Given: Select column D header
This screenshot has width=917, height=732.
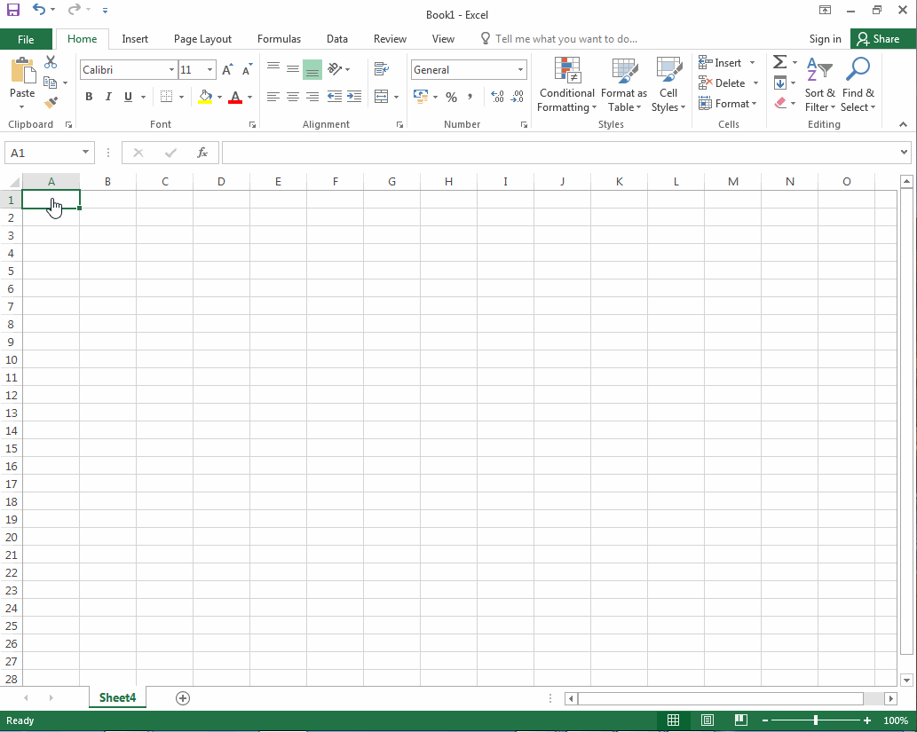Looking at the screenshot, I should point(221,182).
